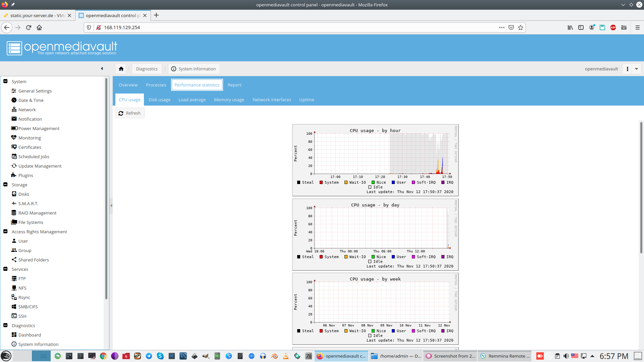Click the Refresh button

point(130,113)
